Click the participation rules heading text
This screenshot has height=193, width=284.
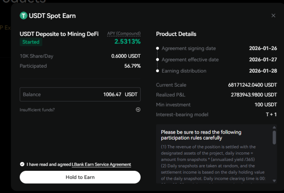tap(201, 135)
